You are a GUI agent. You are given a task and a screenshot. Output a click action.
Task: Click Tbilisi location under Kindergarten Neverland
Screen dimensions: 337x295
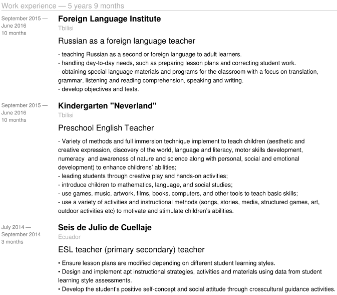(x=66, y=115)
